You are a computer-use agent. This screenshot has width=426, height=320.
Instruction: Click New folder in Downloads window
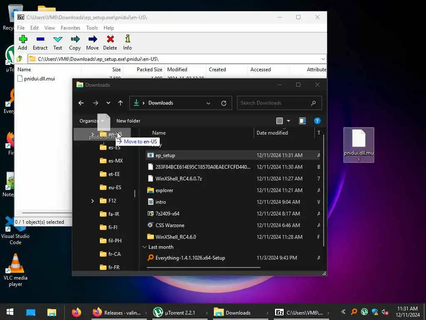point(129,121)
